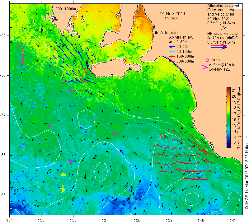Screen dimensions: 249x224
Task: Click the ANMN 4h av. legend heading
Action: (181, 37)
